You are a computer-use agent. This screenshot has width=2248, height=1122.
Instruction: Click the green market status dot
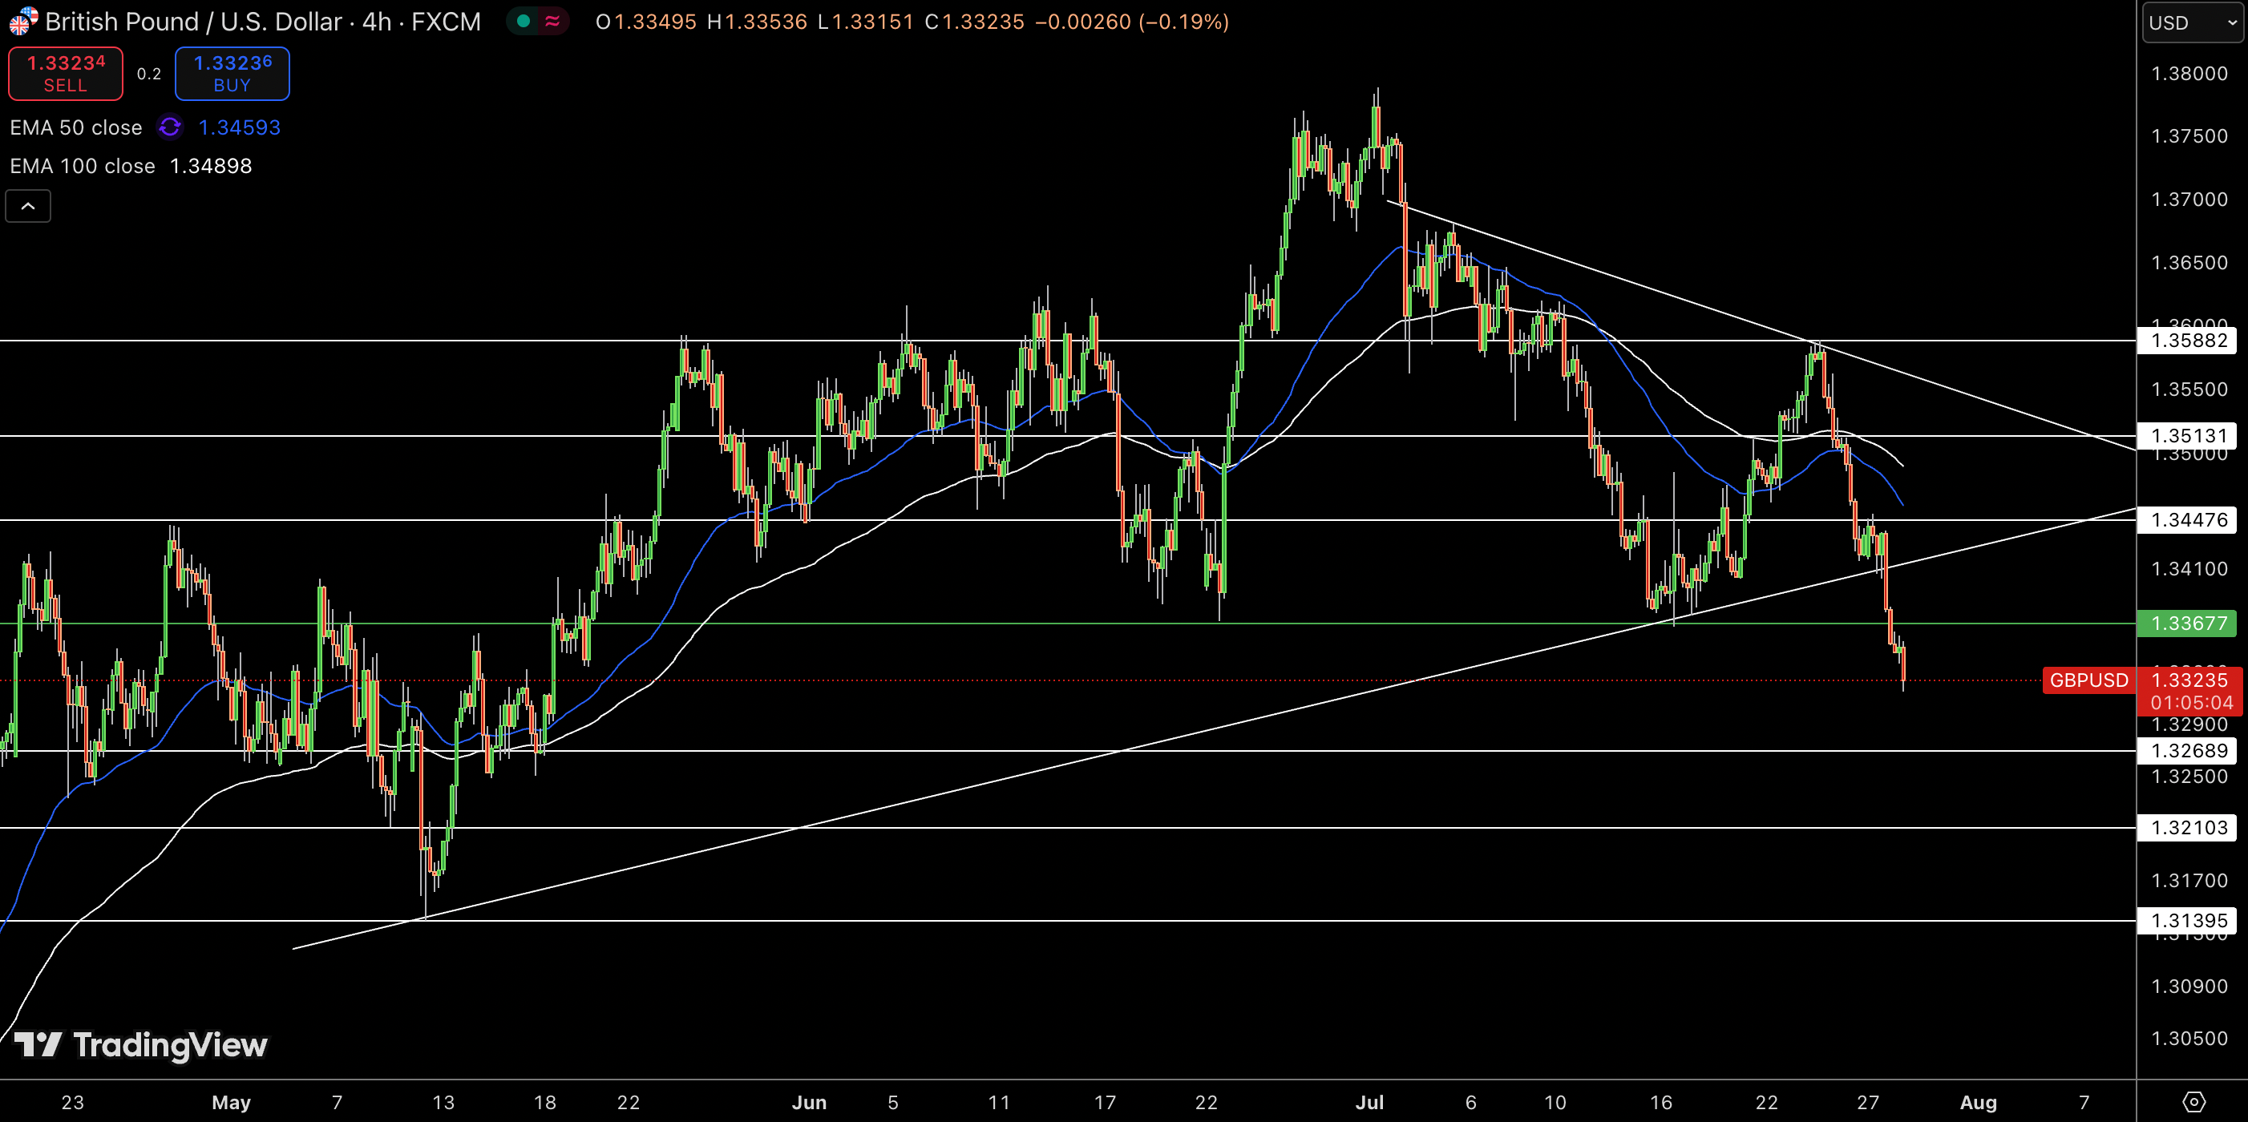(x=524, y=21)
